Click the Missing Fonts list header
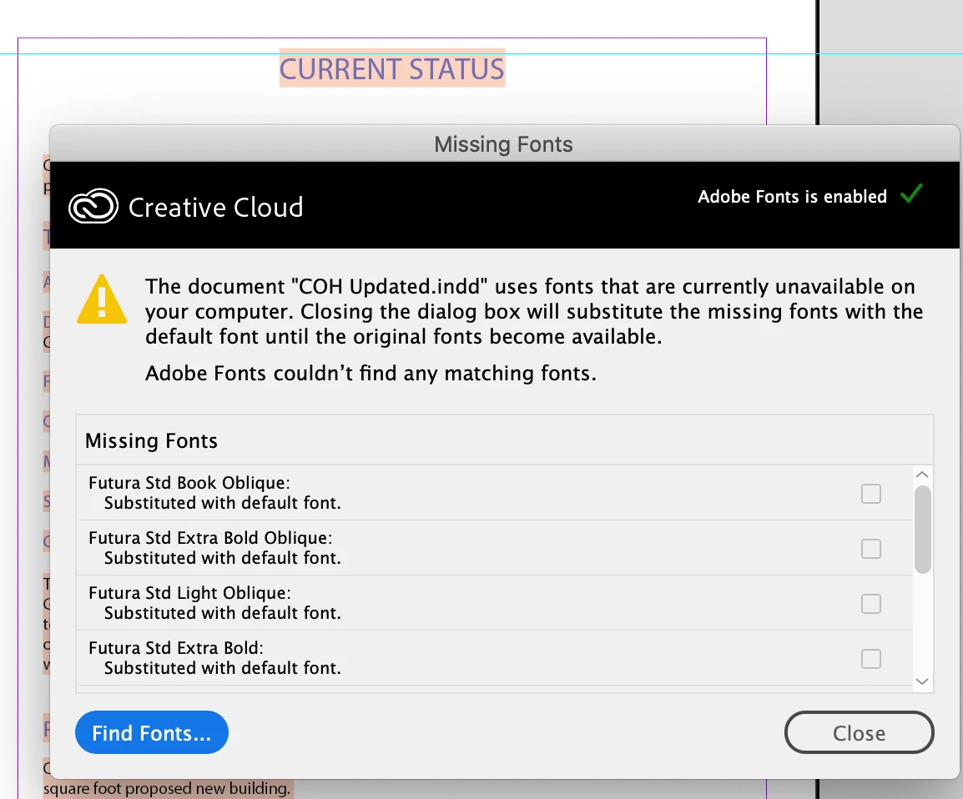 505,440
